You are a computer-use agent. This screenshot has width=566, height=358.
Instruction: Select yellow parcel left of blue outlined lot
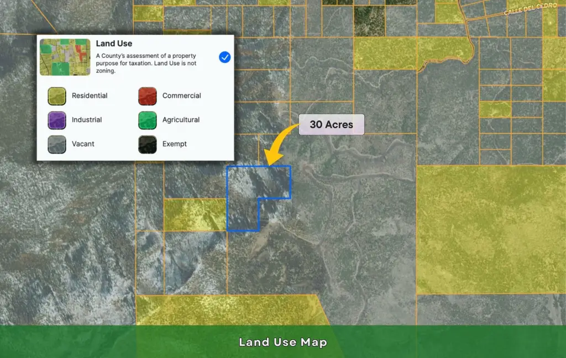click(195, 214)
